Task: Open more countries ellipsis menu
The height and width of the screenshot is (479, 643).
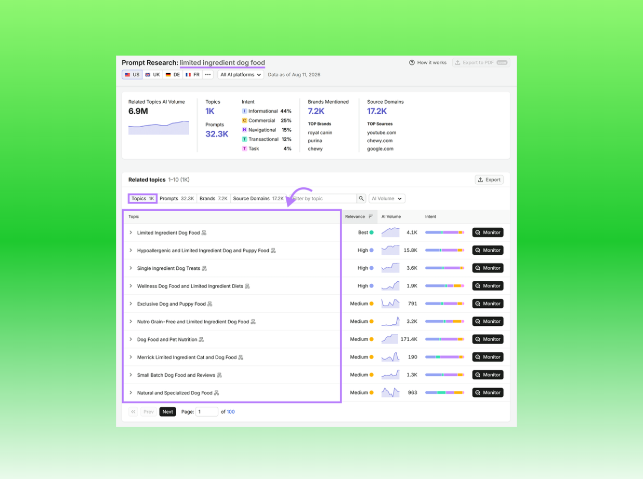Action: pyautogui.click(x=208, y=75)
